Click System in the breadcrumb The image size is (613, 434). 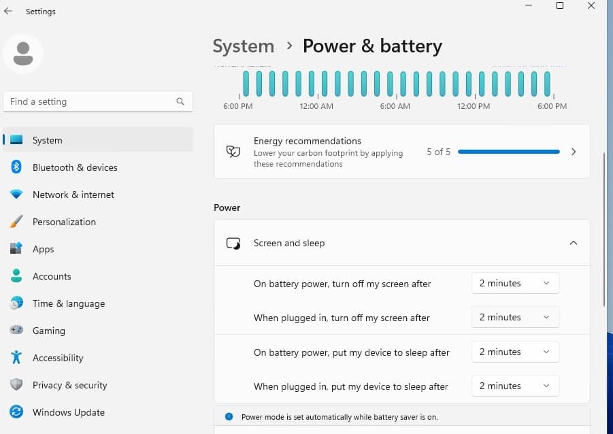point(243,46)
